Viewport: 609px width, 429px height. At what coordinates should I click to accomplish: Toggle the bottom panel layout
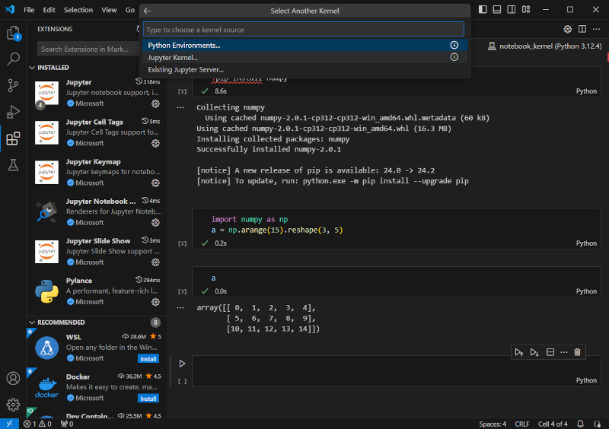tap(497, 9)
